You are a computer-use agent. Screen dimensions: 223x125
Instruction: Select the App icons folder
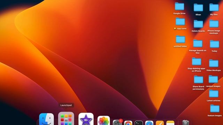click(x=180, y=22)
